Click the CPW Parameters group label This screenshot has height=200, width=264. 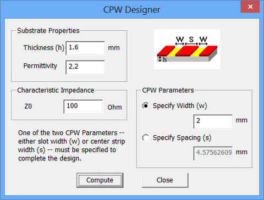[168, 90]
